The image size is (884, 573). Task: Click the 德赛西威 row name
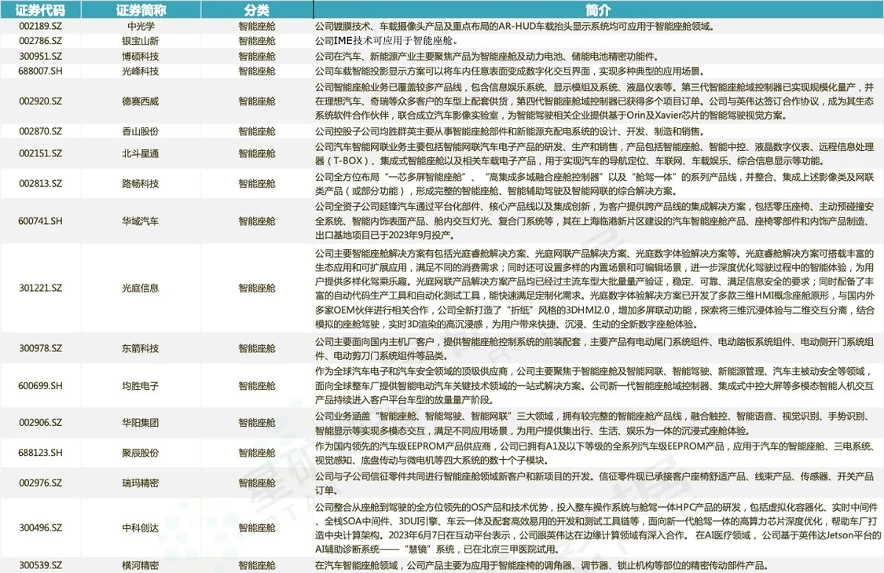click(141, 101)
